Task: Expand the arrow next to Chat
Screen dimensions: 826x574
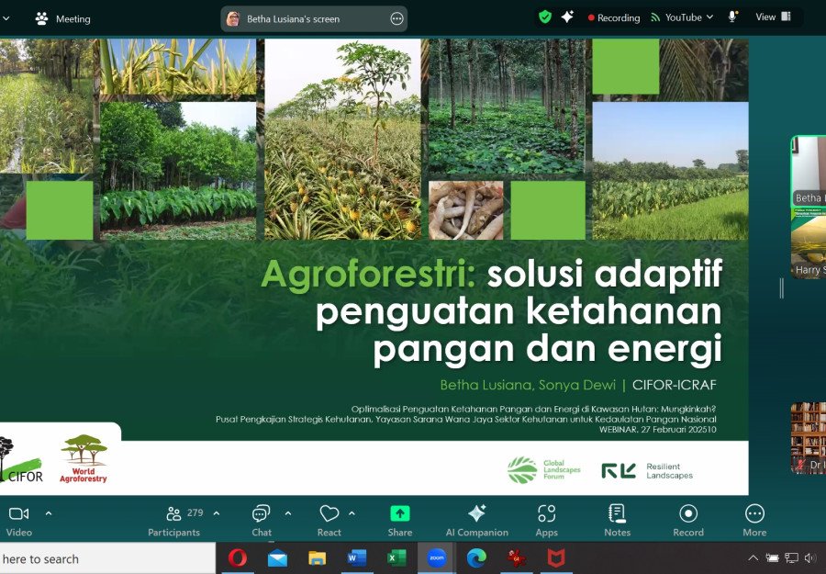Action: (288, 513)
